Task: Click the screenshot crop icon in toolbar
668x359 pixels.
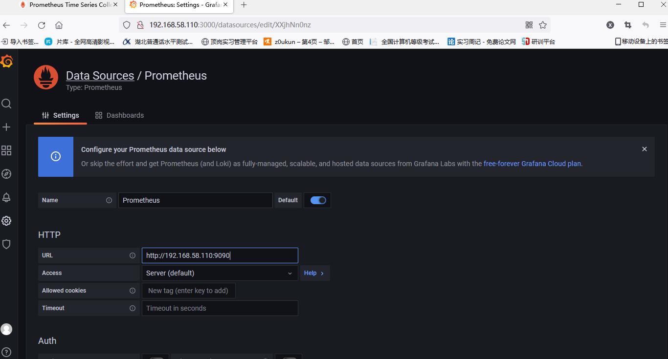Action: 628,25
